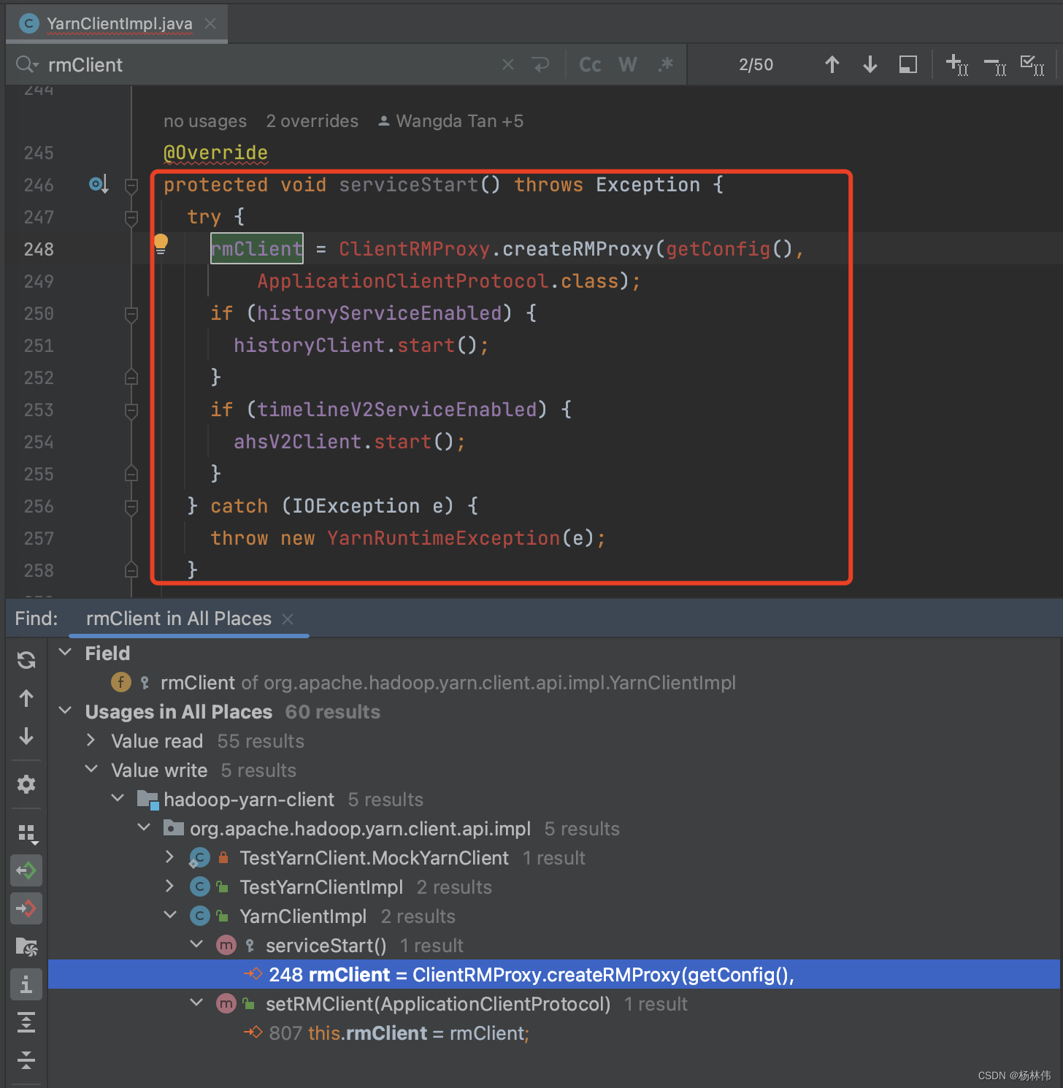The width and height of the screenshot is (1063, 1088).
Task: Close the 'rmClient in All Places' tab
Action: tap(288, 619)
